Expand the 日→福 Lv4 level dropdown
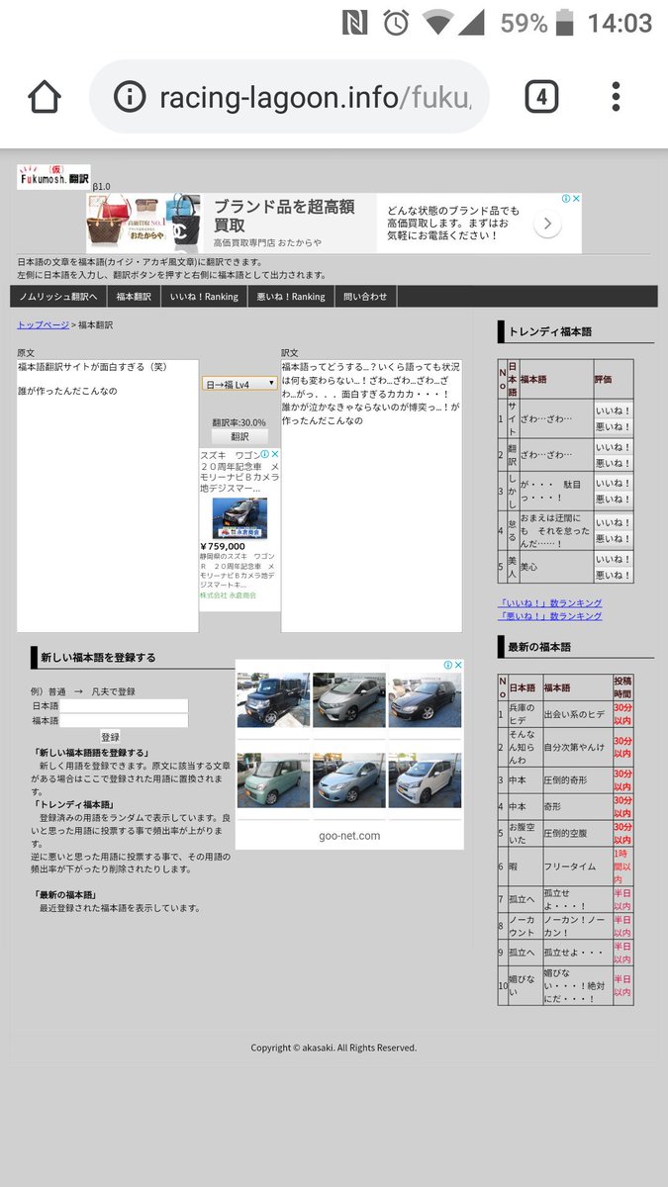 click(x=239, y=383)
